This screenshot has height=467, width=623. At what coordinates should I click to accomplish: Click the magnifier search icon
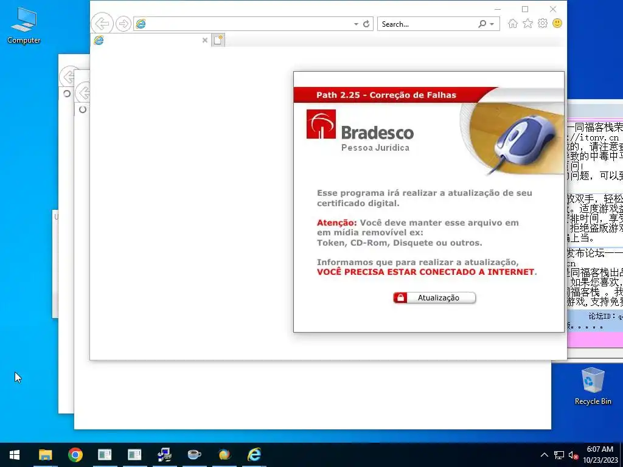pos(482,24)
